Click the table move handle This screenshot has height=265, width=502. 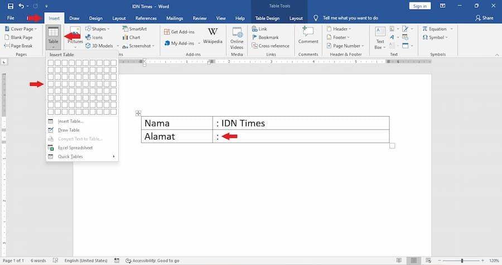pos(138,113)
